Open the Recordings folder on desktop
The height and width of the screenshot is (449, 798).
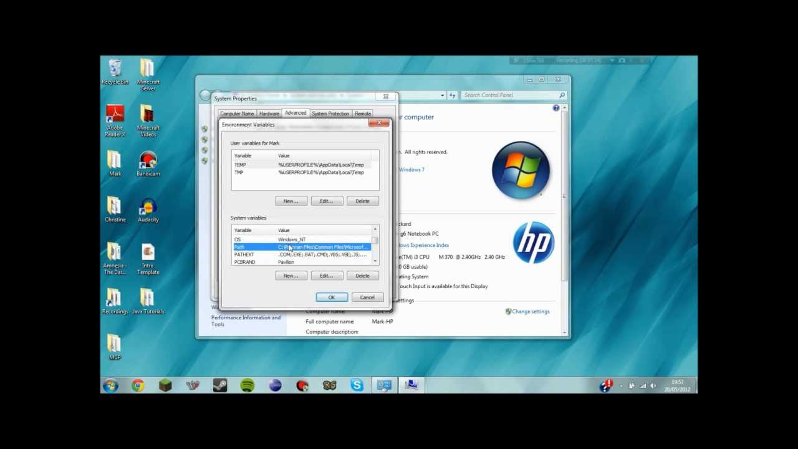point(115,301)
